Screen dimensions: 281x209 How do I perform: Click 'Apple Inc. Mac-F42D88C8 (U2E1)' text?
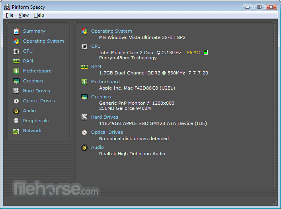[x=137, y=88]
